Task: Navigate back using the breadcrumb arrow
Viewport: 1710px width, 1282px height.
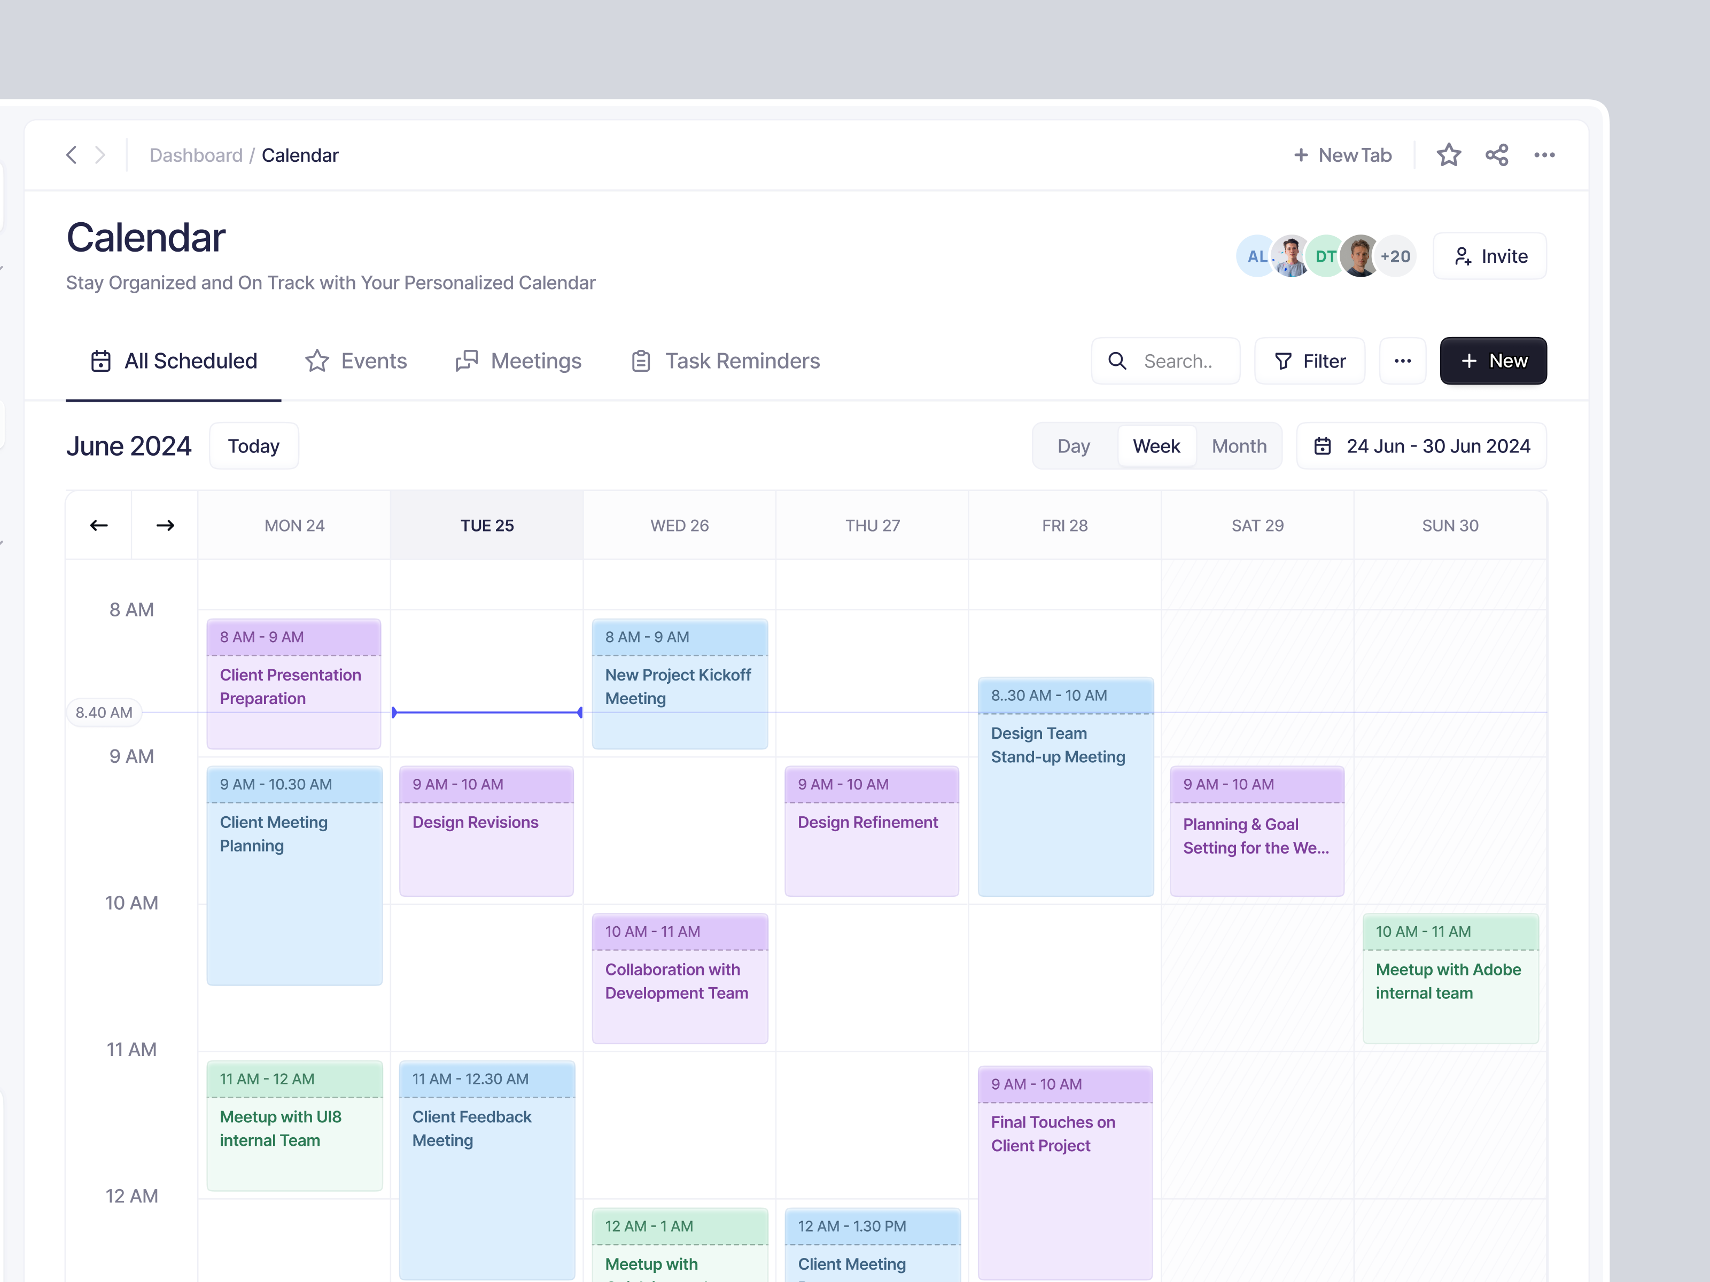Action: tap(71, 154)
